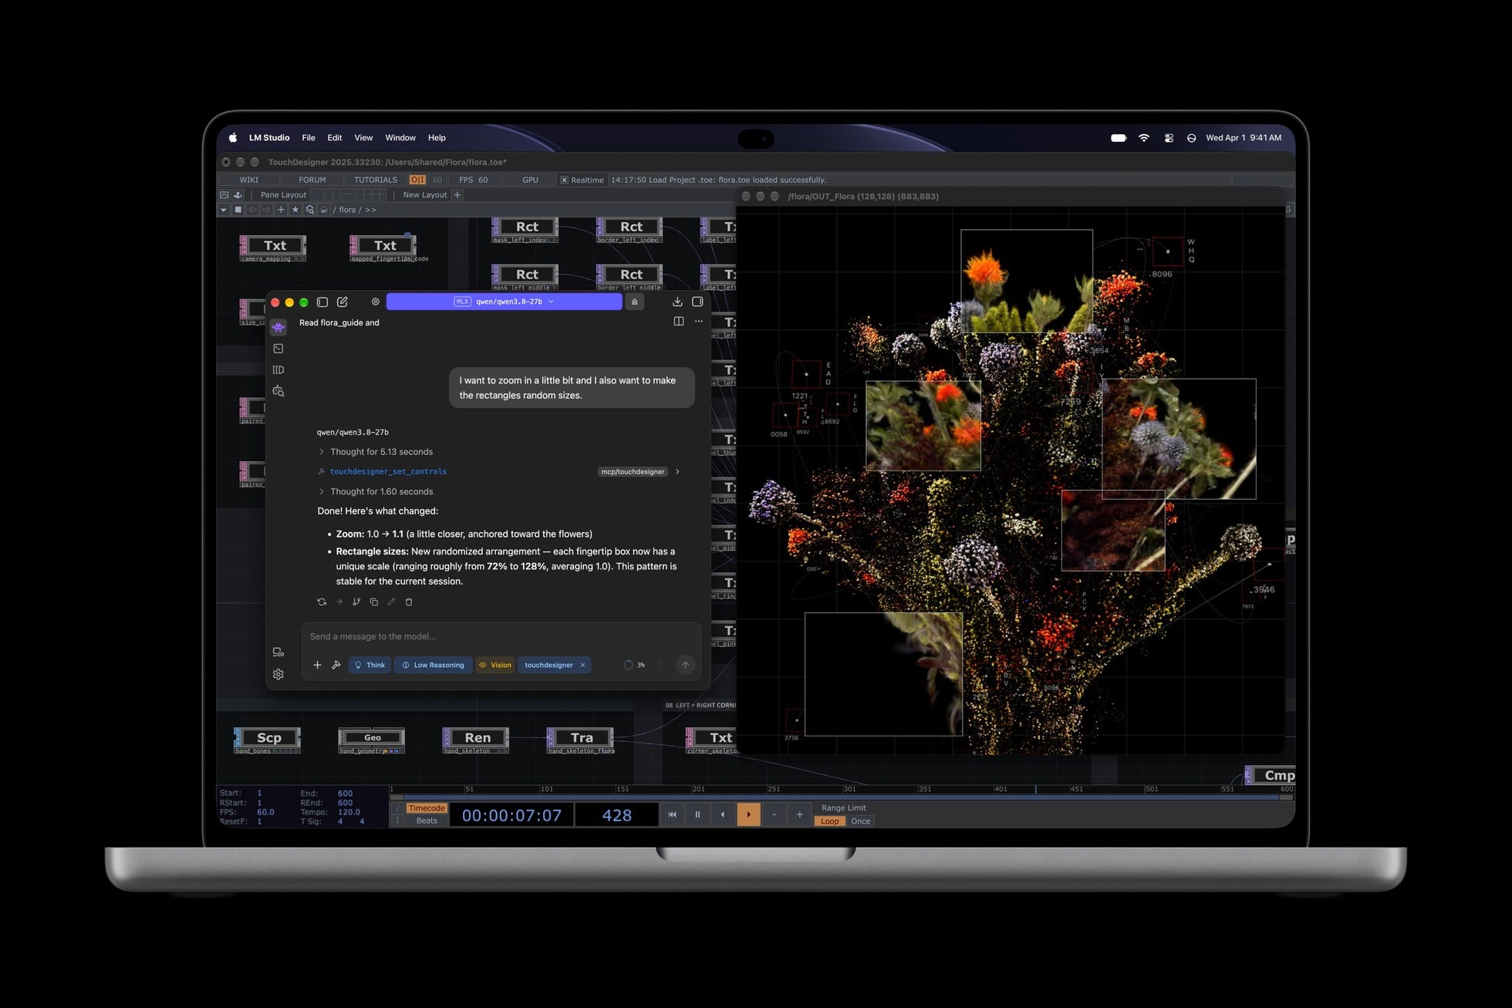Screen dimensions: 1512x1008
Task: Eject the loaded qwen model
Action: (x=635, y=302)
